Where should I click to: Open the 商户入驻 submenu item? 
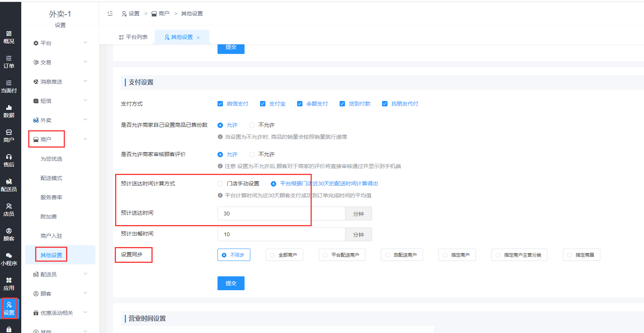click(51, 236)
